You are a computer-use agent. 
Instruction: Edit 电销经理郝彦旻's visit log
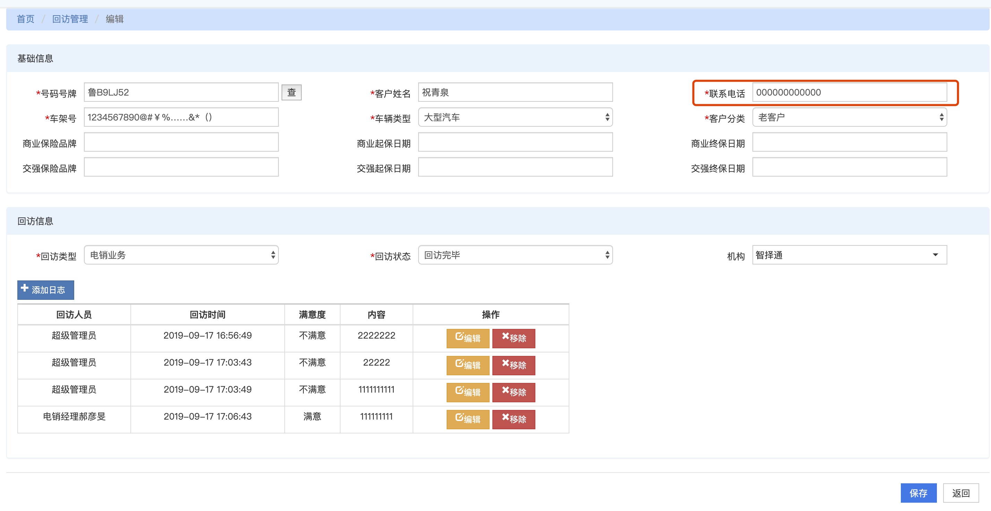[467, 419]
